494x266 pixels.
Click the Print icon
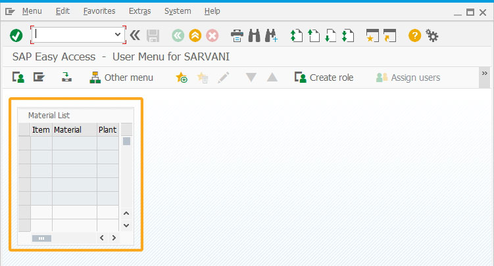237,35
